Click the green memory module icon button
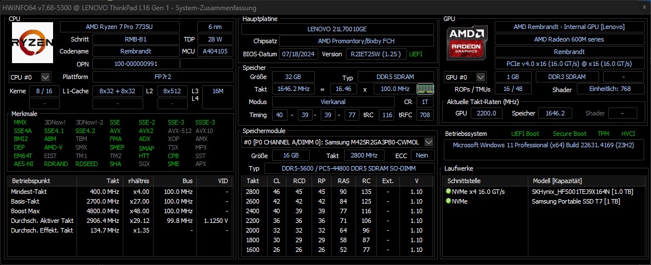Image resolution: width=651 pixels, height=265 pixels. coord(425,89)
